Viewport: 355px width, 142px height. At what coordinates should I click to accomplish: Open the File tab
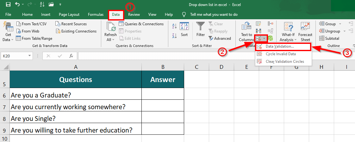pos(8,15)
